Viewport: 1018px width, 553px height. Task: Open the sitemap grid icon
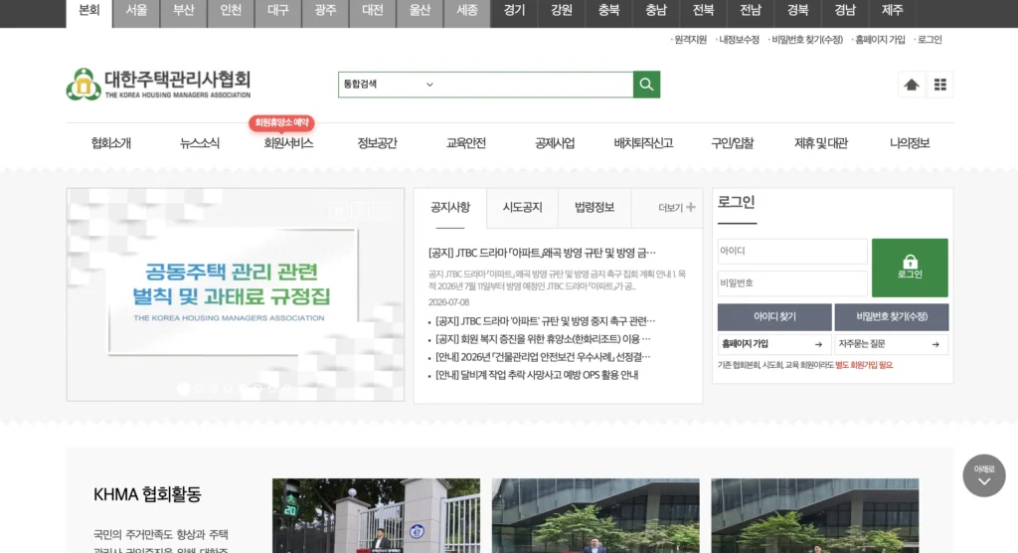click(940, 85)
